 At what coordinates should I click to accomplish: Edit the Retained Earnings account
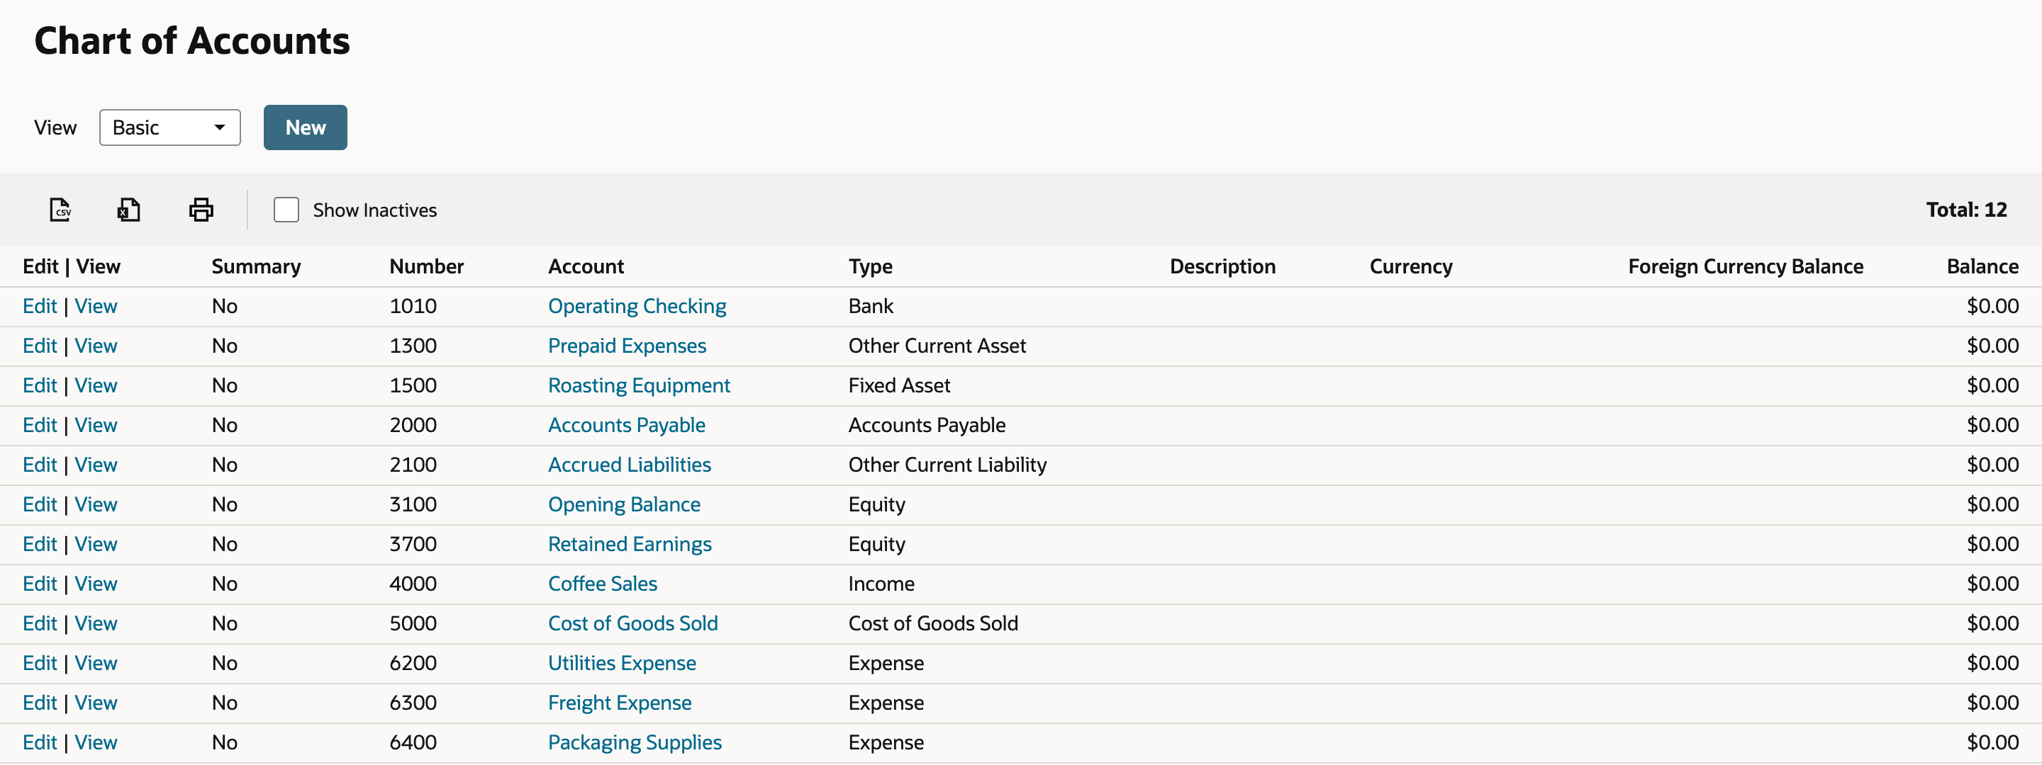click(40, 544)
